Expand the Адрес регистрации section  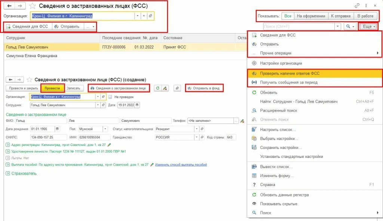click(7, 145)
